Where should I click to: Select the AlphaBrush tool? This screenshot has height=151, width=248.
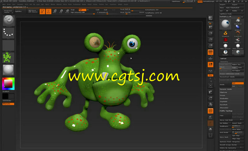pyautogui.click(x=238, y=28)
